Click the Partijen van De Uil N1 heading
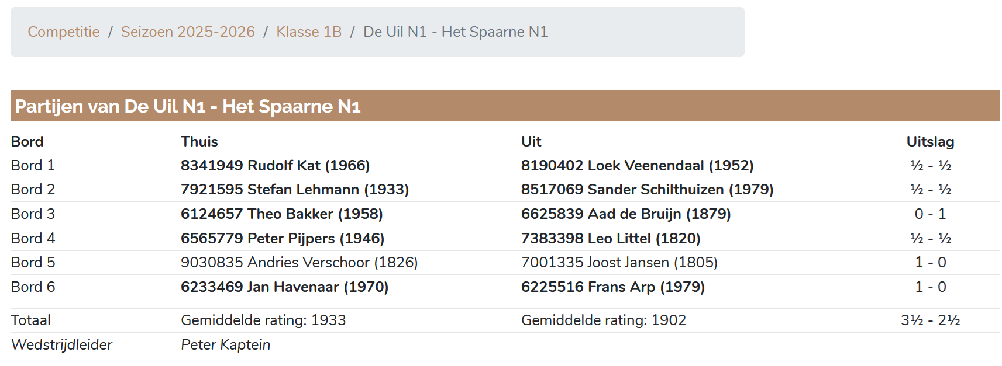 pyautogui.click(x=188, y=106)
